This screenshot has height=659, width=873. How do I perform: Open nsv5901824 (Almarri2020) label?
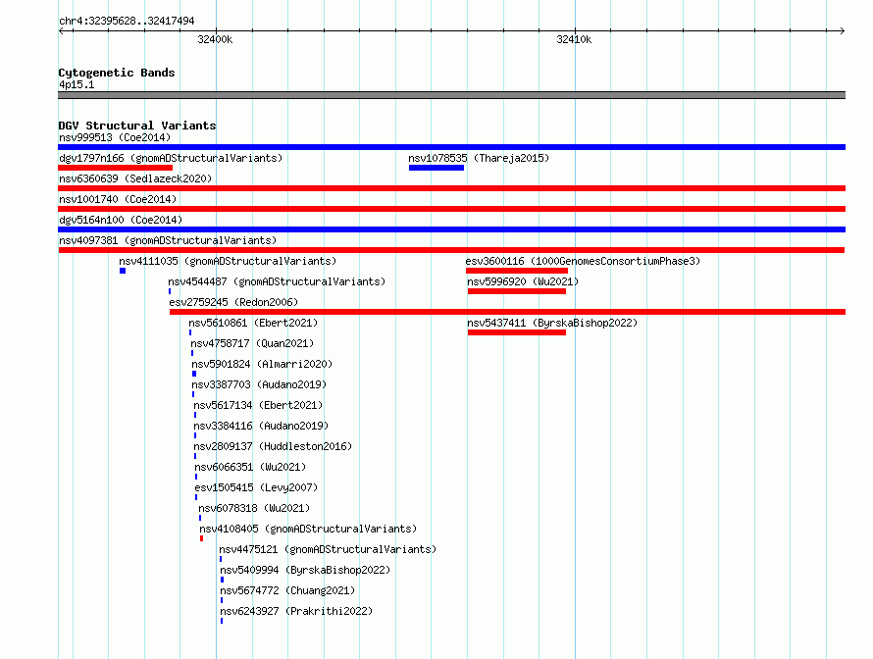262,364
